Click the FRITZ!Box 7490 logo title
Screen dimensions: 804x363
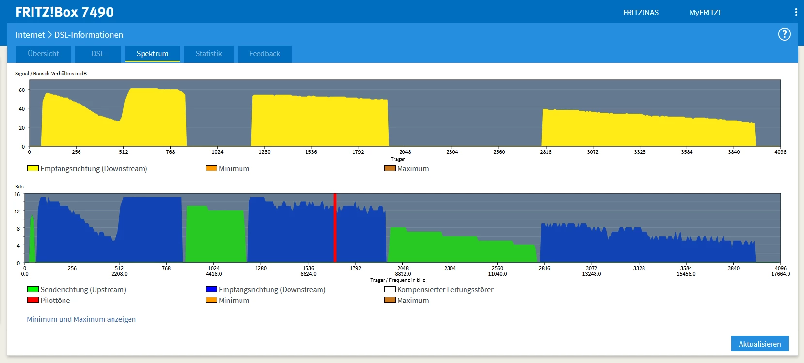pyautogui.click(x=64, y=13)
